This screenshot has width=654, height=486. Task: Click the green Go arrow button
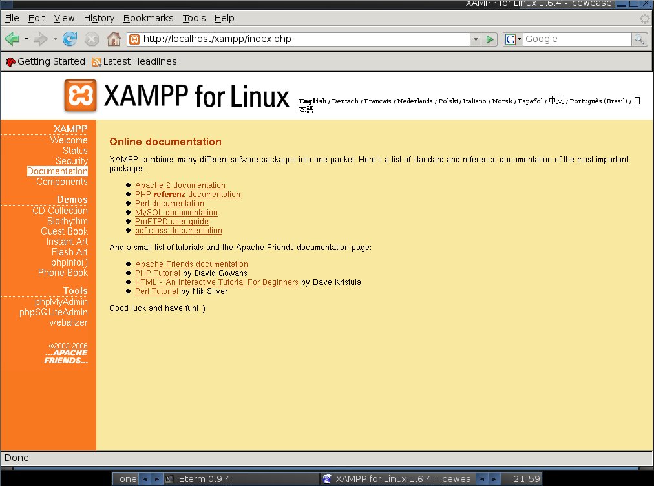pos(490,39)
